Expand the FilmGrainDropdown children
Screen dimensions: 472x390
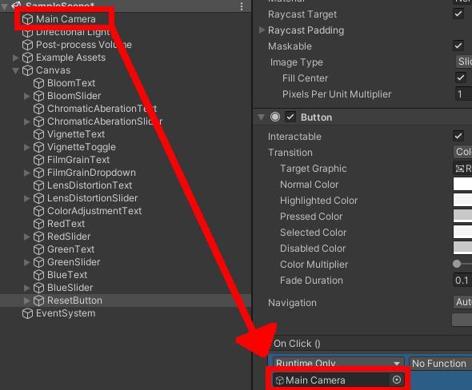[x=26, y=173]
